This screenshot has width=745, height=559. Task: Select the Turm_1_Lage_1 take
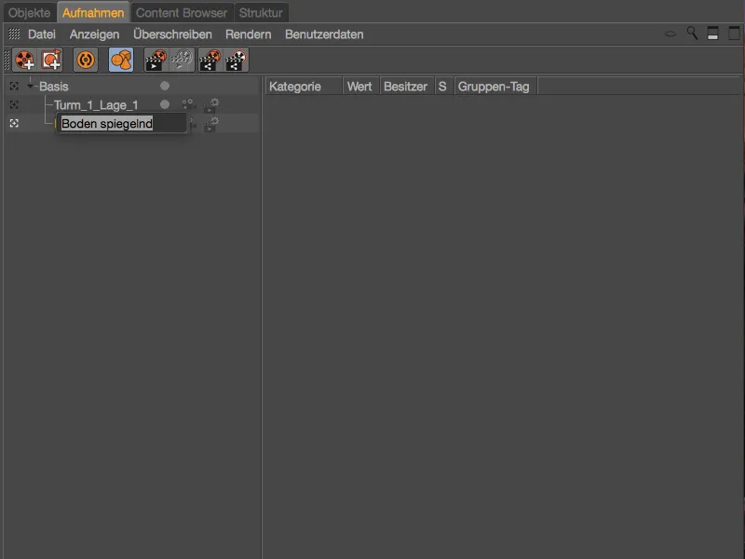pos(96,105)
